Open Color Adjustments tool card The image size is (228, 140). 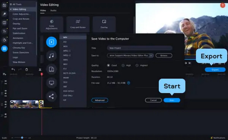pos(52,24)
